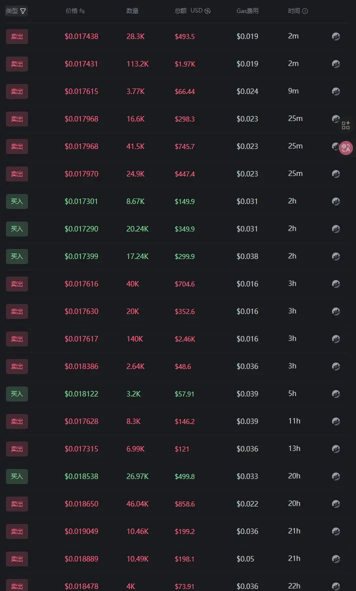This screenshot has height=591, width=356.
Task: Switch the 总额 USD currency unit
Action: point(207,11)
